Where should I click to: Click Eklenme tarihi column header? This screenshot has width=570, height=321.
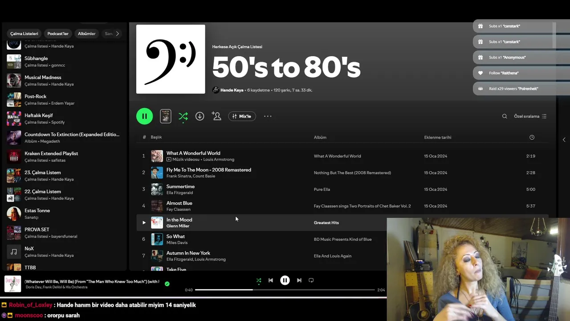[438, 137]
